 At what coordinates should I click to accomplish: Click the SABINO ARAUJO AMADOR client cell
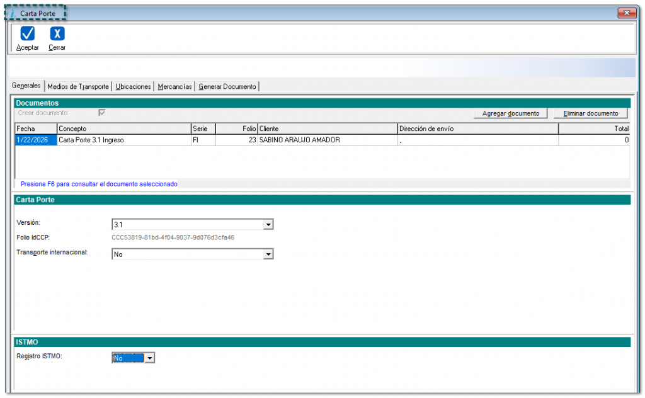327,140
